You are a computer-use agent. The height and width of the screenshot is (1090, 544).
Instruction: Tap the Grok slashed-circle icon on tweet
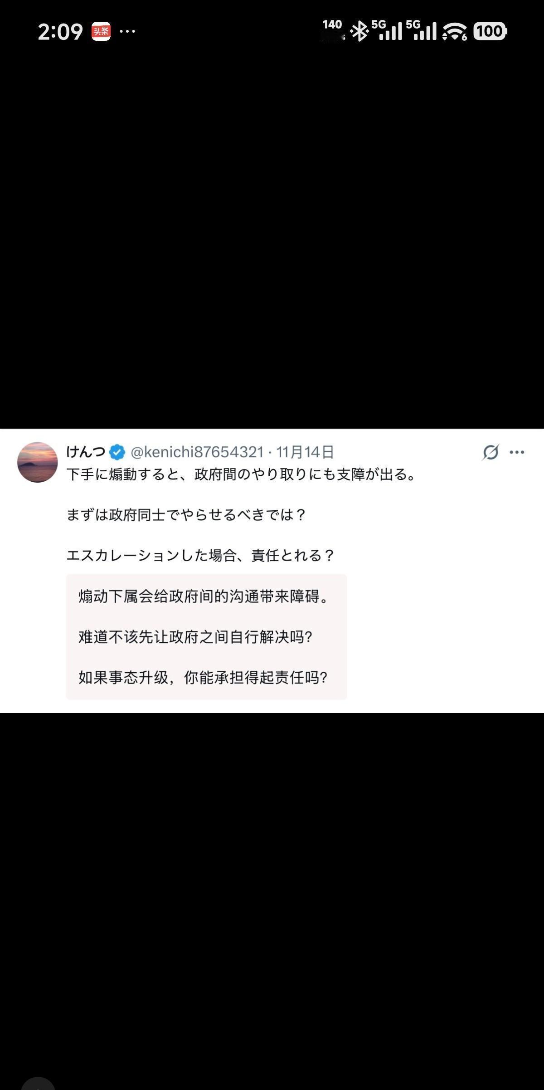click(x=491, y=452)
